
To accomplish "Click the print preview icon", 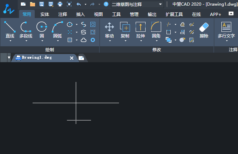I will (69, 4).
